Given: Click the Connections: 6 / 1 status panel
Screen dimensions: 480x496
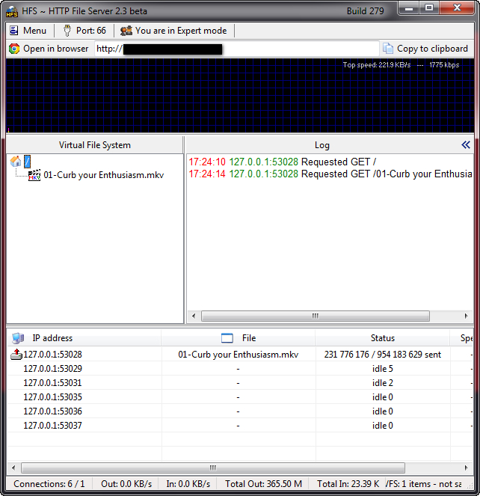Looking at the screenshot, I should (49, 484).
